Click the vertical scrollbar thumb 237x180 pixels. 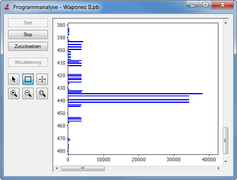[226, 141]
